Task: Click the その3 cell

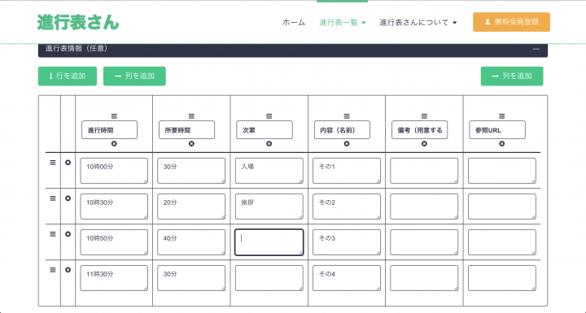Action: [x=347, y=242]
